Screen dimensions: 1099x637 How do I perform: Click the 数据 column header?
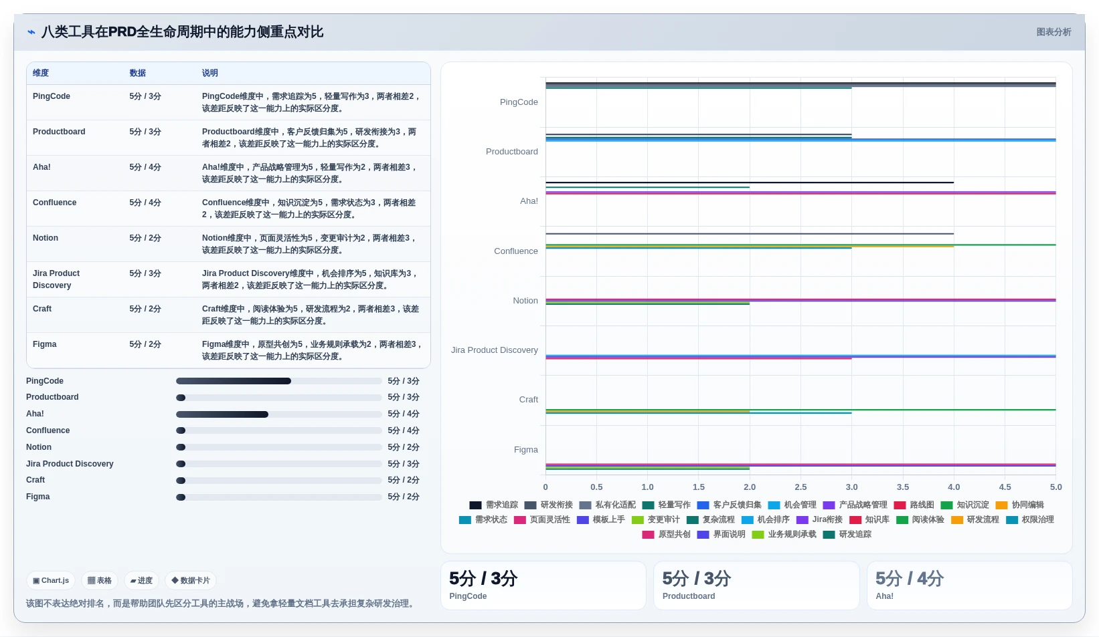tap(138, 74)
